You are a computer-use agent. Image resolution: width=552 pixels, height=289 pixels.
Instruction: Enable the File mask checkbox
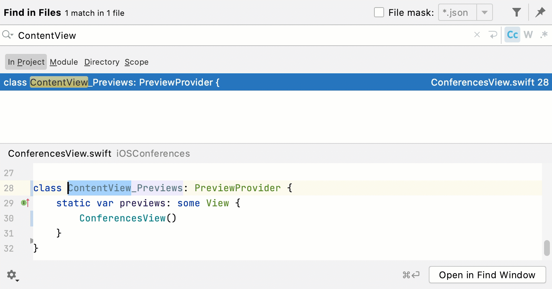click(x=379, y=13)
